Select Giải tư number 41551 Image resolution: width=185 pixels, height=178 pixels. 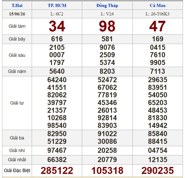point(57,88)
